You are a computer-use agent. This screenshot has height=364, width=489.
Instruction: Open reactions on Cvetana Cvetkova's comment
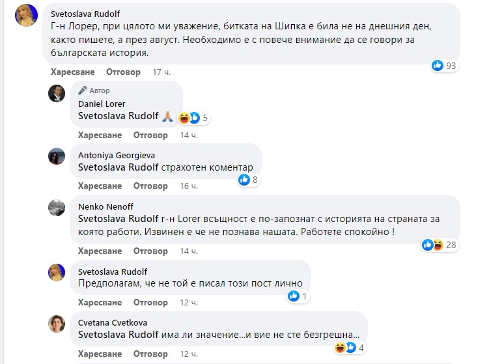(x=345, y=347)
